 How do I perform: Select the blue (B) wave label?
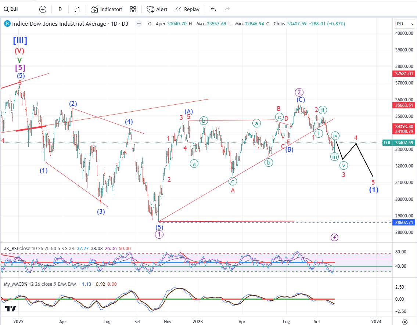(x=290, y=149)
